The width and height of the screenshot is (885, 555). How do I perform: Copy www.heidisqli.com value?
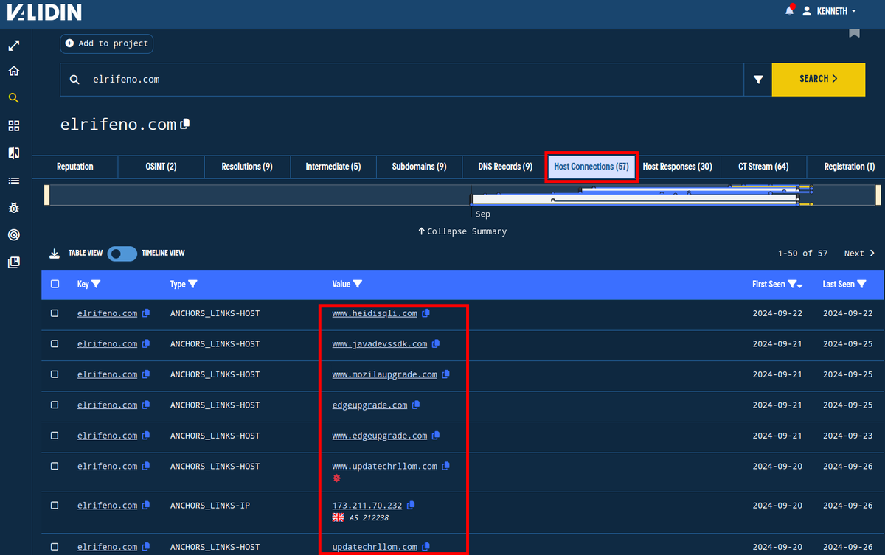(426, 313)
